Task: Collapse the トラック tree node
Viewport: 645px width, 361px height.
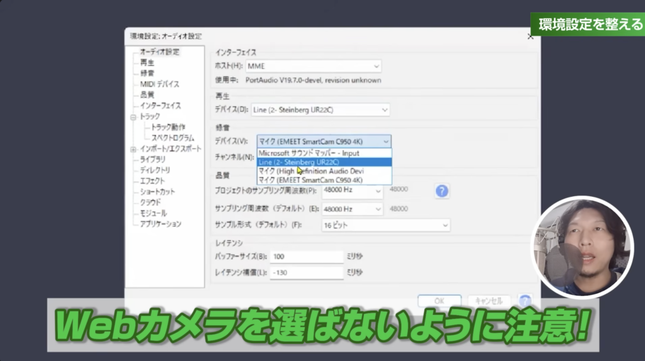Action: pyautogui.click(x=134, y=117)
